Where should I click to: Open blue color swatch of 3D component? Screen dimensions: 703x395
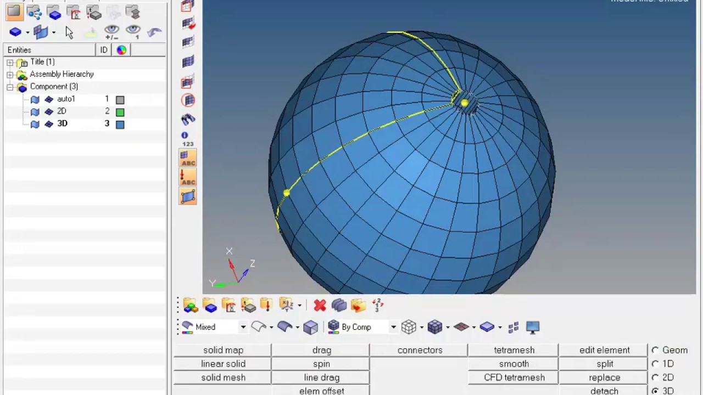pos(120,125)
